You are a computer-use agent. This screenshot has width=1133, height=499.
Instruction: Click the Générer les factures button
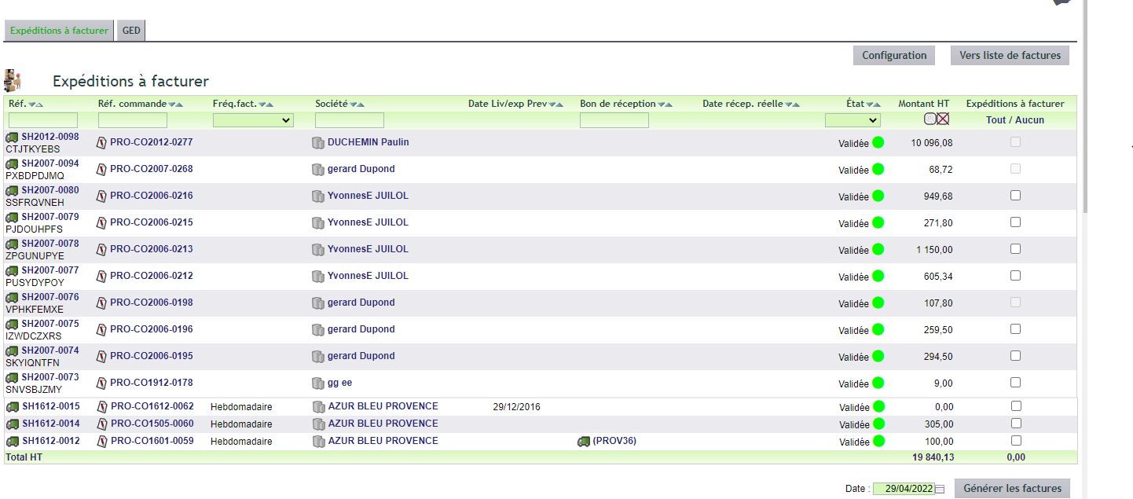(x=1012, y=488)
